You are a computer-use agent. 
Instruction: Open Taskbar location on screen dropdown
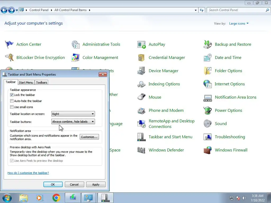pos(73,114)
